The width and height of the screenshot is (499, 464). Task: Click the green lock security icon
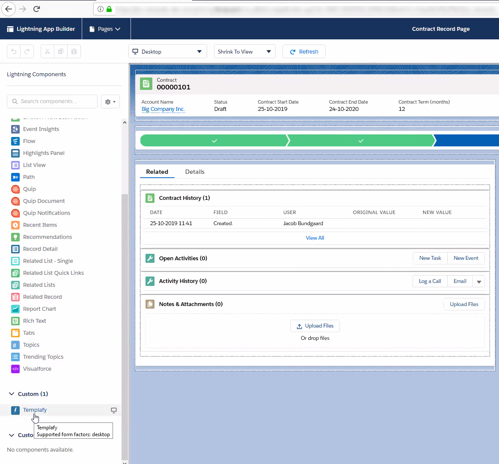(x=109, y=9)
